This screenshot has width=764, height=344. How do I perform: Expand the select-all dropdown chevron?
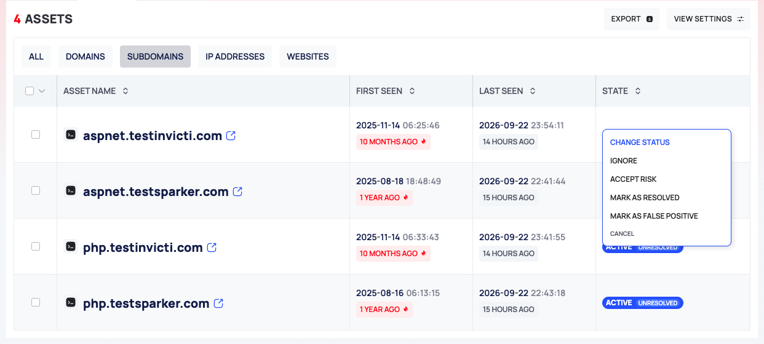pos(42,91)
